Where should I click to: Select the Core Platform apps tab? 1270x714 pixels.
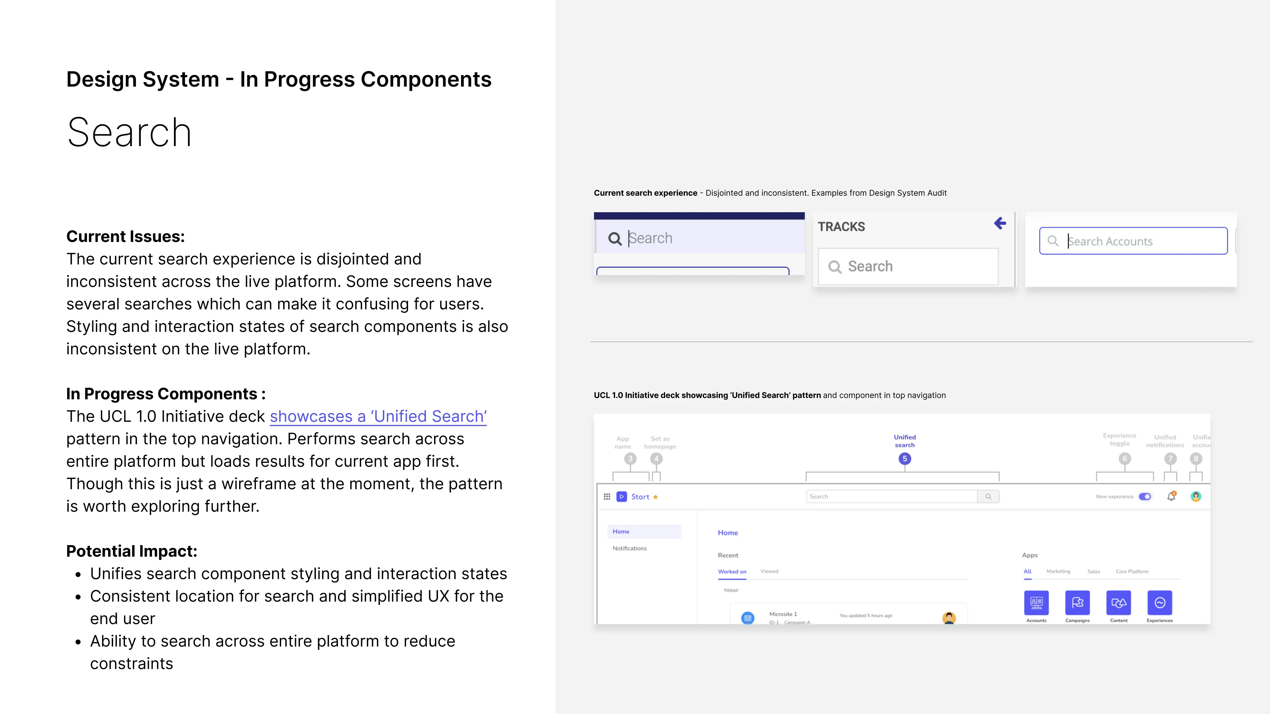tap(1132, 572)
